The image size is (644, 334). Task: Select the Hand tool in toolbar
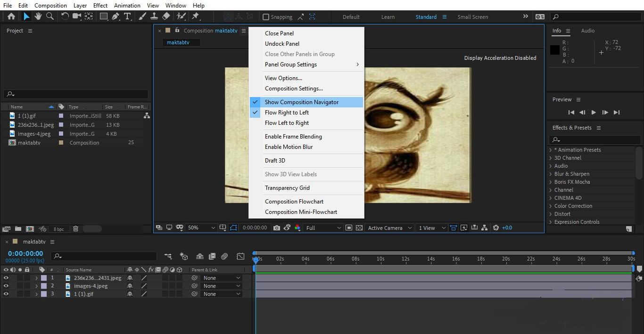(38, 16)
